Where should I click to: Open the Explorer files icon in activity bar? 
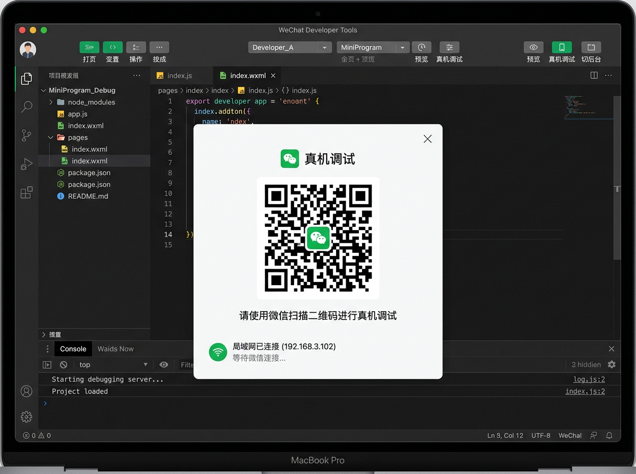tap(26, 79)
